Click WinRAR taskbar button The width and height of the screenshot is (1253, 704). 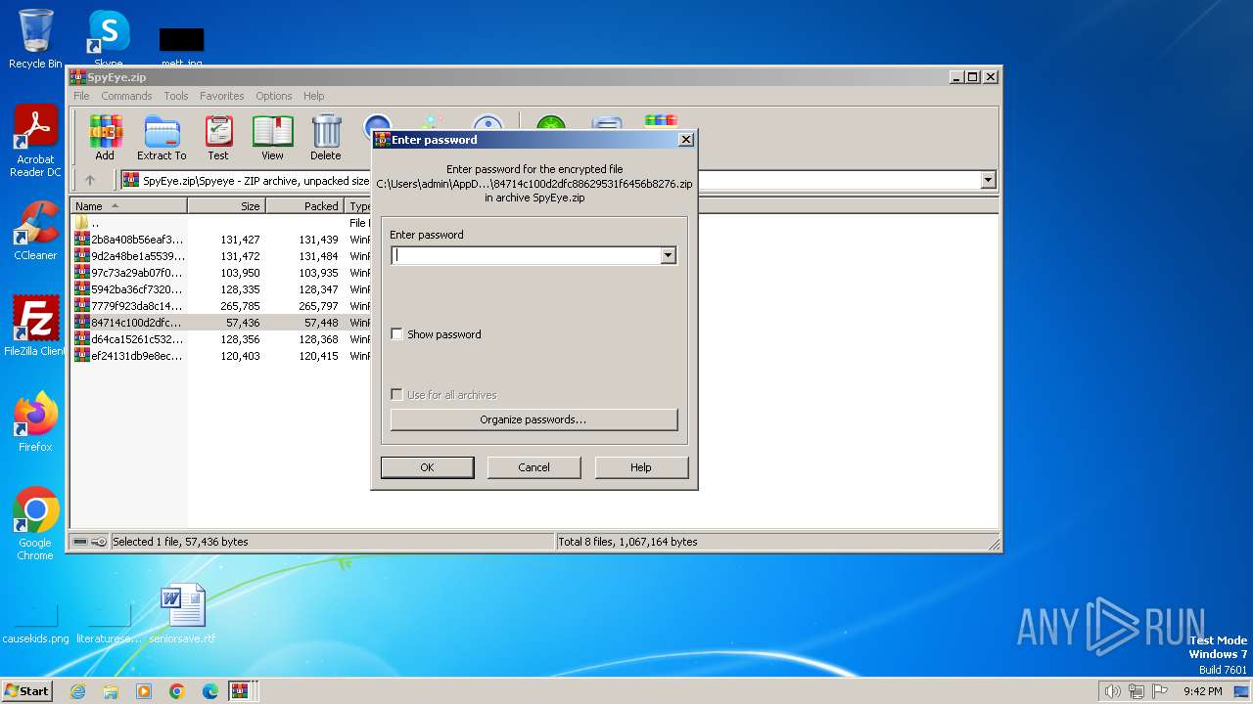click(240, 691)
